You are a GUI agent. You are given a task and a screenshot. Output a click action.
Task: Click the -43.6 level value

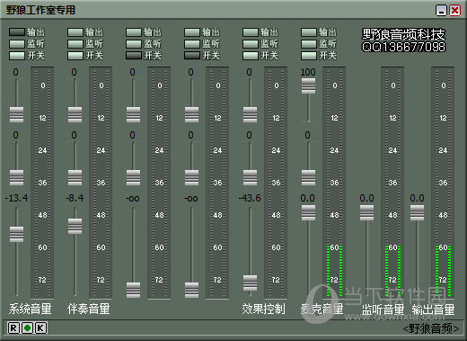tap(250, 198)
